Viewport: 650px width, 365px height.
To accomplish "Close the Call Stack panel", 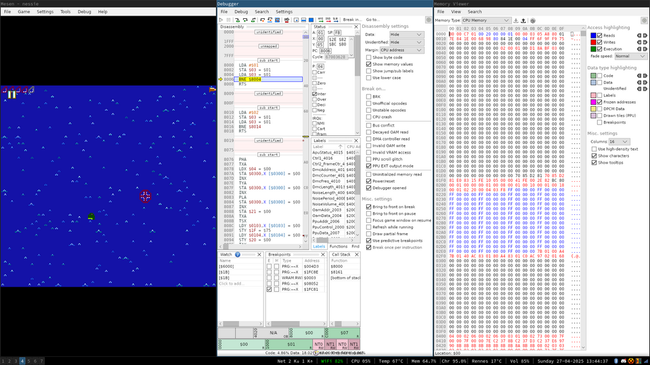I will click(x=357, y=255).
